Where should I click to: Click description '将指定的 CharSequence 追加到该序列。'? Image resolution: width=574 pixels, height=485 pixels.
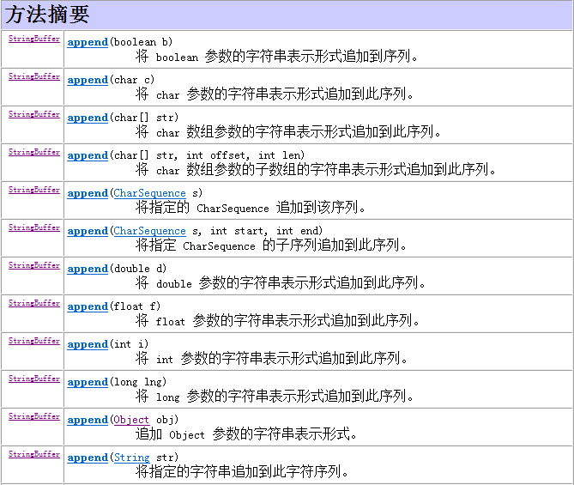tap(251, 208)
